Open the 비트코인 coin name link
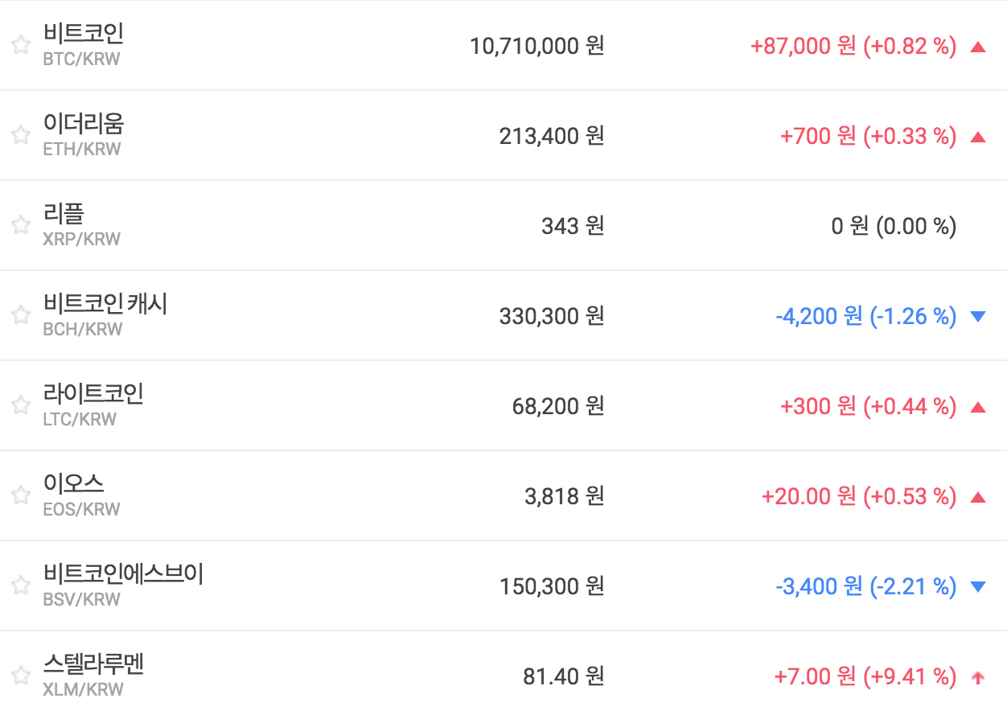 tap(84, 34)
